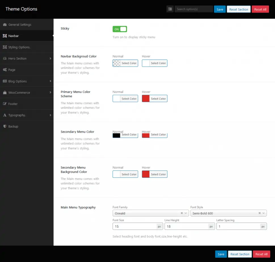Screen dimensions: 275x262
Task: Click the Backup shield icon
Action: [5, 126]
